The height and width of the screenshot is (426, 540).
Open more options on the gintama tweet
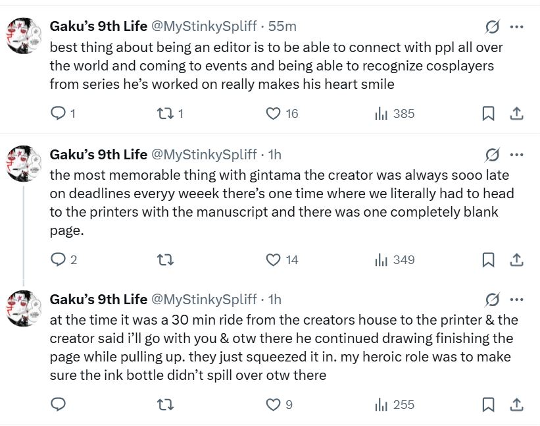click(x=517, y=155)
